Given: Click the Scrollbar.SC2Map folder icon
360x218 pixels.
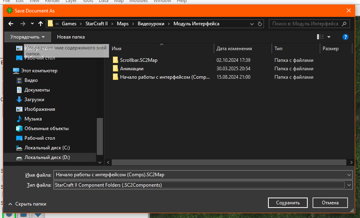Looking at the screenshot, I should pos(115,60).
